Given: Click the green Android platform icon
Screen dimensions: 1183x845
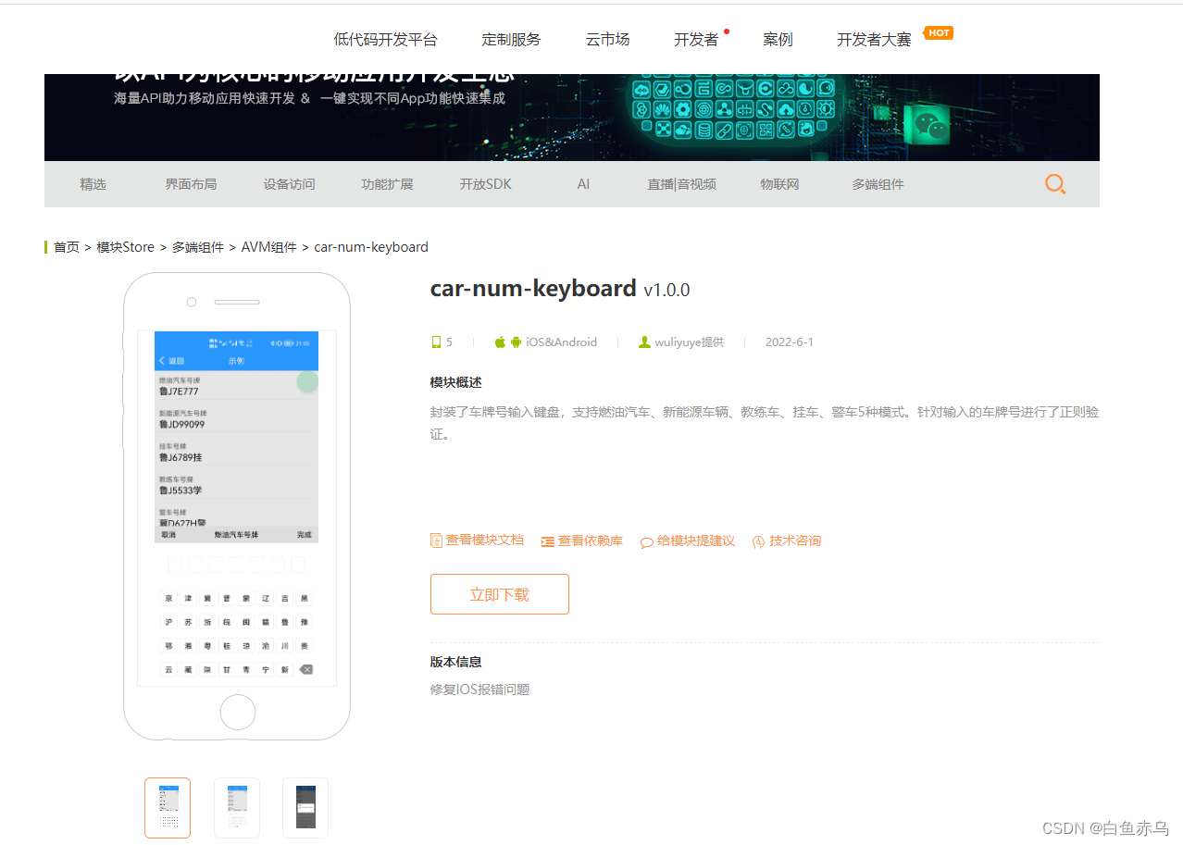Looking at the screenshot, I should [x=517, y=342].
